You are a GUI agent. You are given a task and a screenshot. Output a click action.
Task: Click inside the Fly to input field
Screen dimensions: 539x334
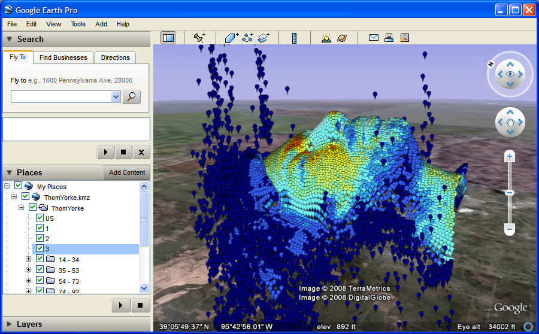61,97
